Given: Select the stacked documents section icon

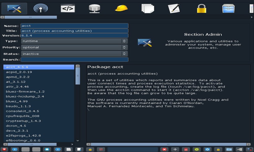Looking at the screenshot, I should click(148, 9).
